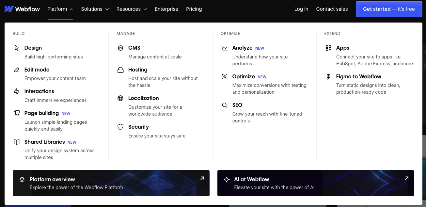Viewport: 426px width, 207px height.
Task: Select the Design cursor icon
Action: [x=17, y=48]
